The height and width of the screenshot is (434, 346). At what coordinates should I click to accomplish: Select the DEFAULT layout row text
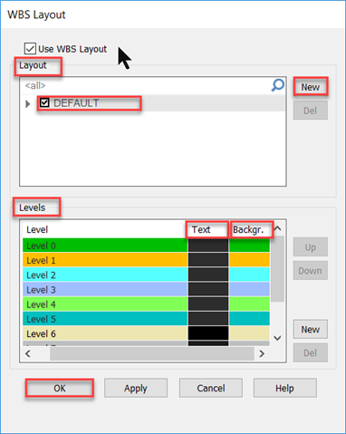[x=76, y=103]
